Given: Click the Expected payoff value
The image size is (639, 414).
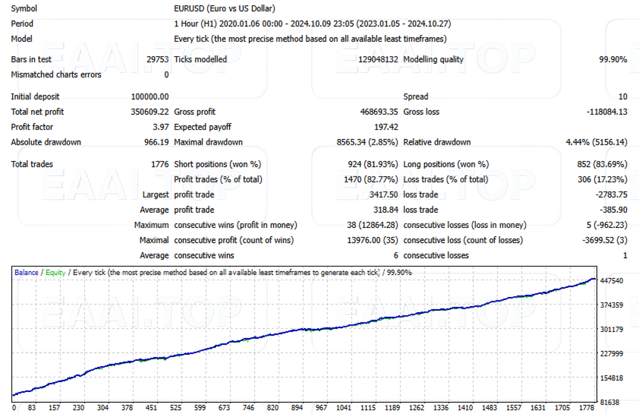Looking at the screenshot, I should 386,127.
